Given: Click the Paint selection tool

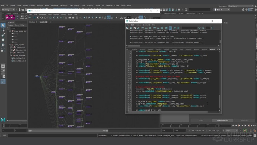Looking at the screenshot, I should pyautogui.click(x=3, y=35).
